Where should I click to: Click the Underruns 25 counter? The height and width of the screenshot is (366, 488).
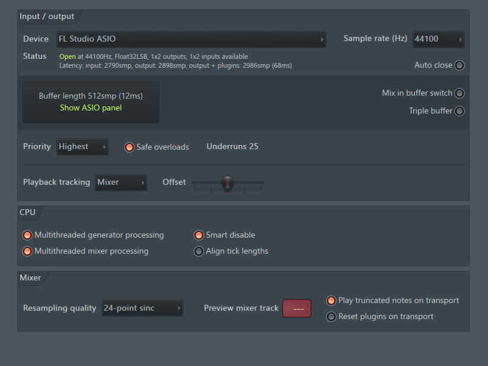(x=232, y=146)
